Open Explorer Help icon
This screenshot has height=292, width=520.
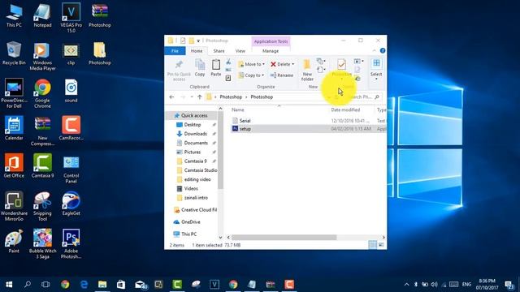[x=383, y=50]
